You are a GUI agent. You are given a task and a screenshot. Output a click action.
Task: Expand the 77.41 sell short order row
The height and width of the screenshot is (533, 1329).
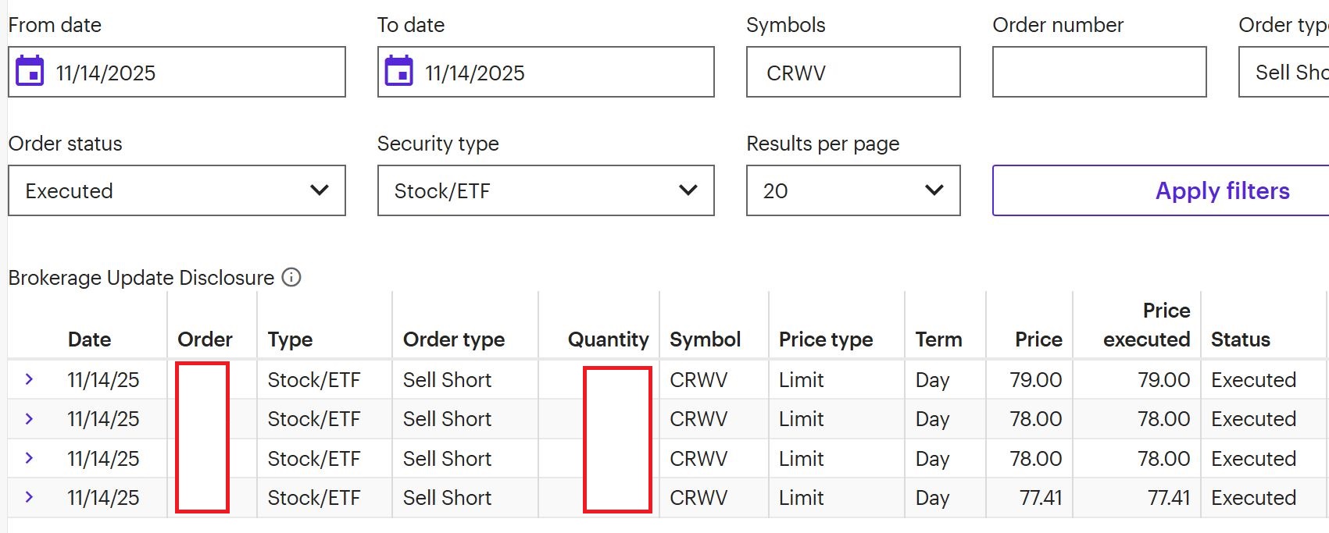tap(29, 497)
